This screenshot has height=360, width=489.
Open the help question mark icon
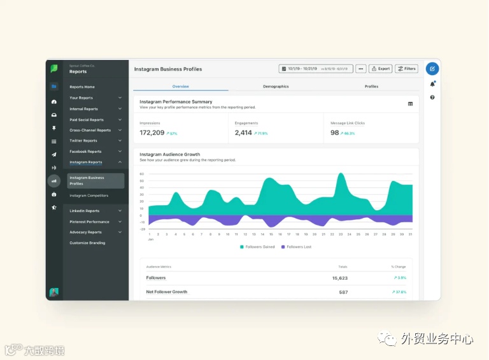coord(432,97)
